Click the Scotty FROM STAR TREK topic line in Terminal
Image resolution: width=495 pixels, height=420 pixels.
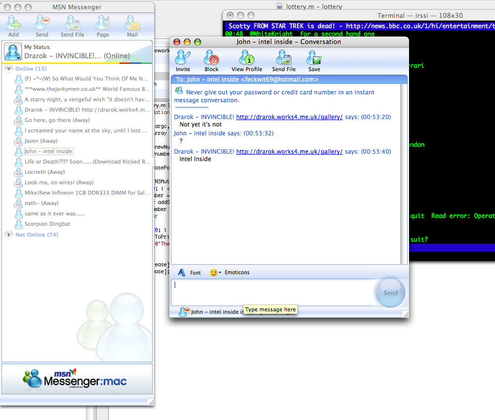(360, 26)
